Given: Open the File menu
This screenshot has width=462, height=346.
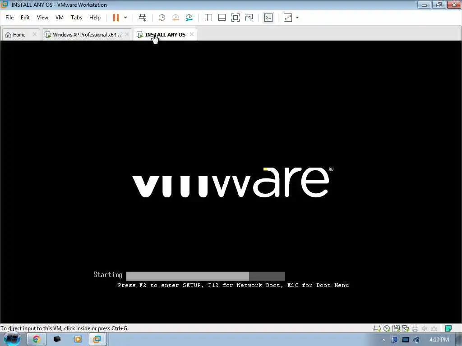Looking at the screenshot, I should (9, 18).
